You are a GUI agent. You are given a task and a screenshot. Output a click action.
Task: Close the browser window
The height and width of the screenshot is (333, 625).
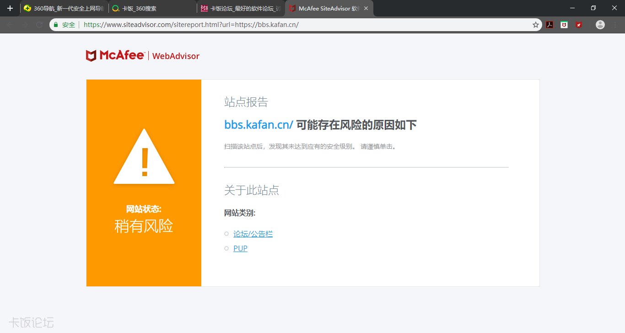[x=614, y=8]
